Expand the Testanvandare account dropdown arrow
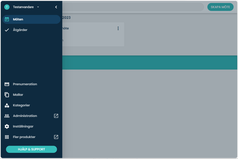Screen dimensions: 238x159 pyautogui.click(x=38, y=7)
